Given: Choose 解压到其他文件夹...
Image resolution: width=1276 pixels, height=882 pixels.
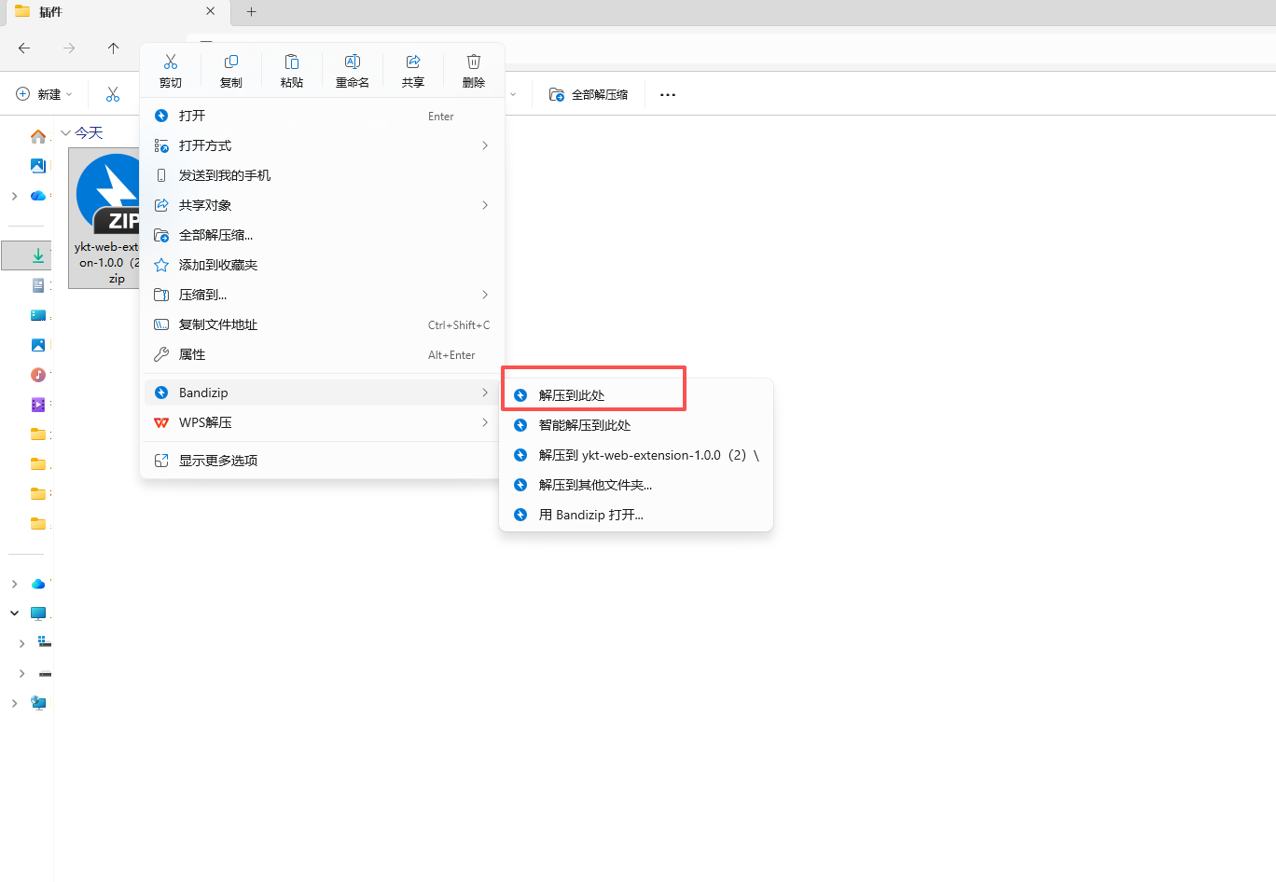Looking at the screenshot, I should [x=636, y=485].
